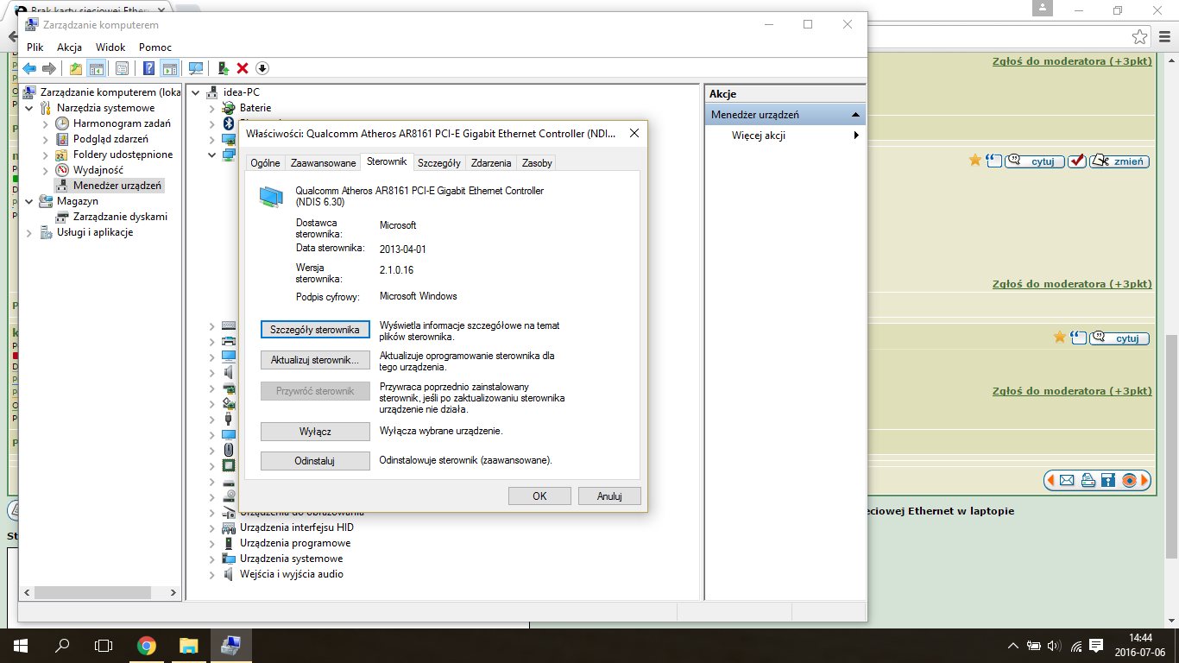
Task: Open Google Chrome from the taskbar
Action: [147, 646]
